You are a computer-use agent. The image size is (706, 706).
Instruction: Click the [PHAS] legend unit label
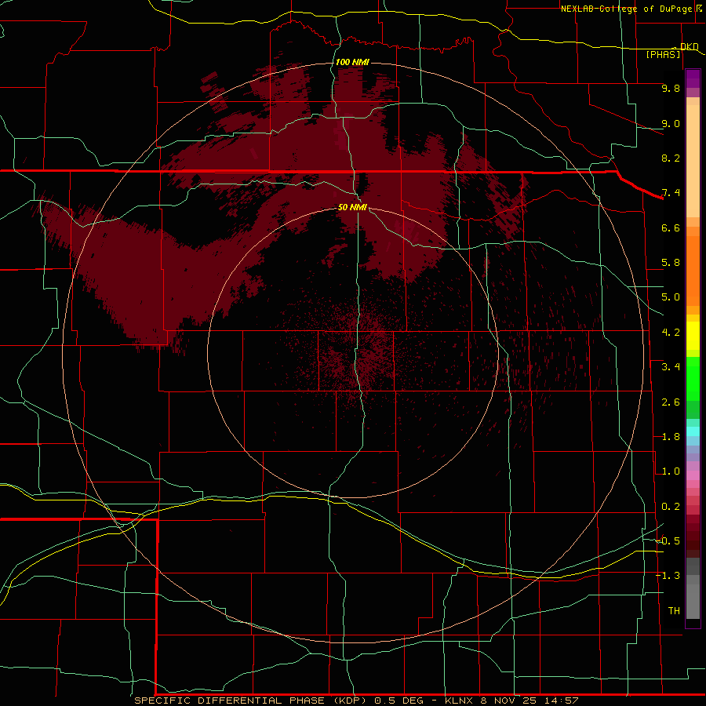664,54
